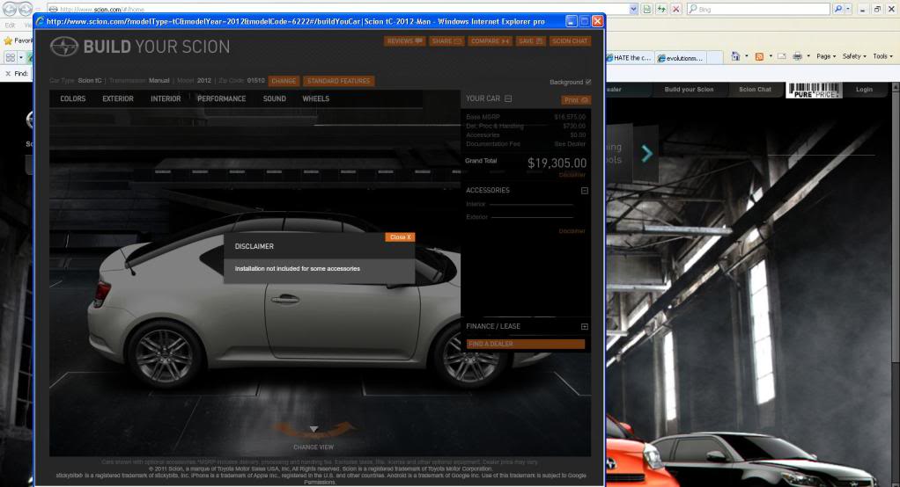Open the search provider dropdown arrow
Image resolution: width=900 pixels, height=487 pixels.
click(848, 9)
